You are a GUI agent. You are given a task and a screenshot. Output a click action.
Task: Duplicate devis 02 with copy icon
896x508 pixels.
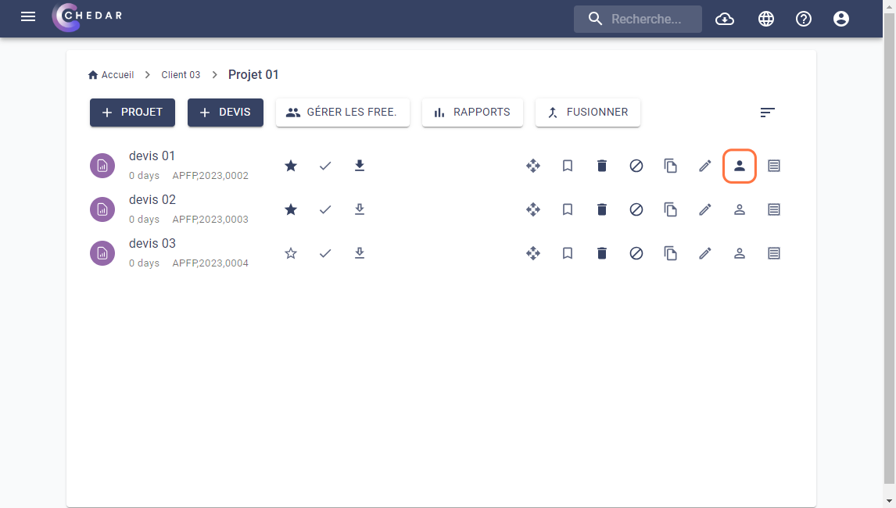pos(670,209)
